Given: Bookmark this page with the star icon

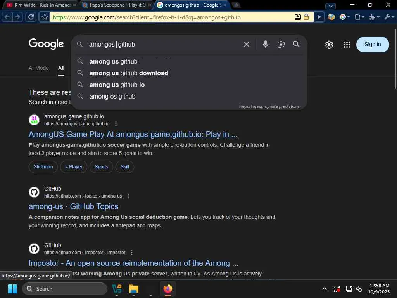Looking at the screenshot, I should [45, 17].
